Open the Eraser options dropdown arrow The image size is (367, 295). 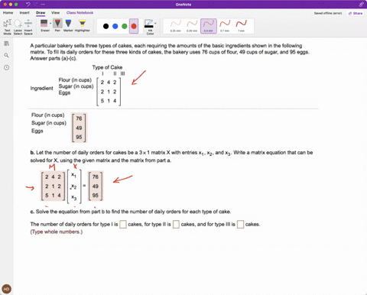click(50, 24)
